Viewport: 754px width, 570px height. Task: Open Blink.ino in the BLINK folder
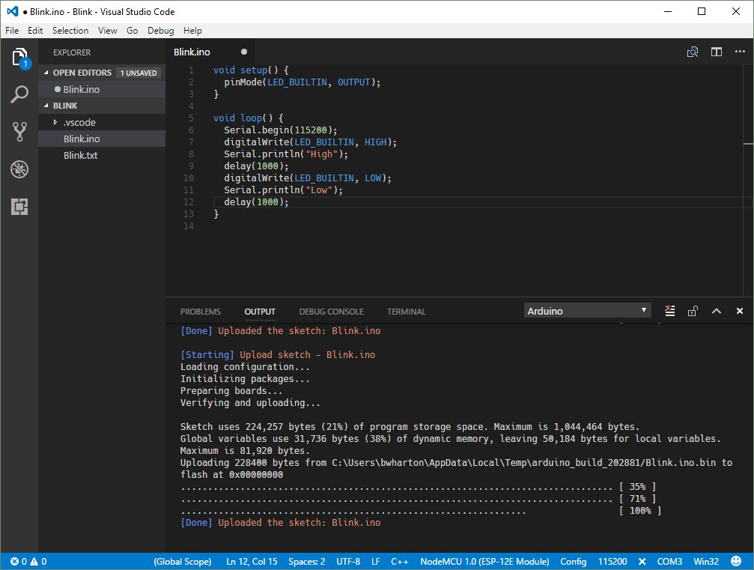click(x=102, y=139)
